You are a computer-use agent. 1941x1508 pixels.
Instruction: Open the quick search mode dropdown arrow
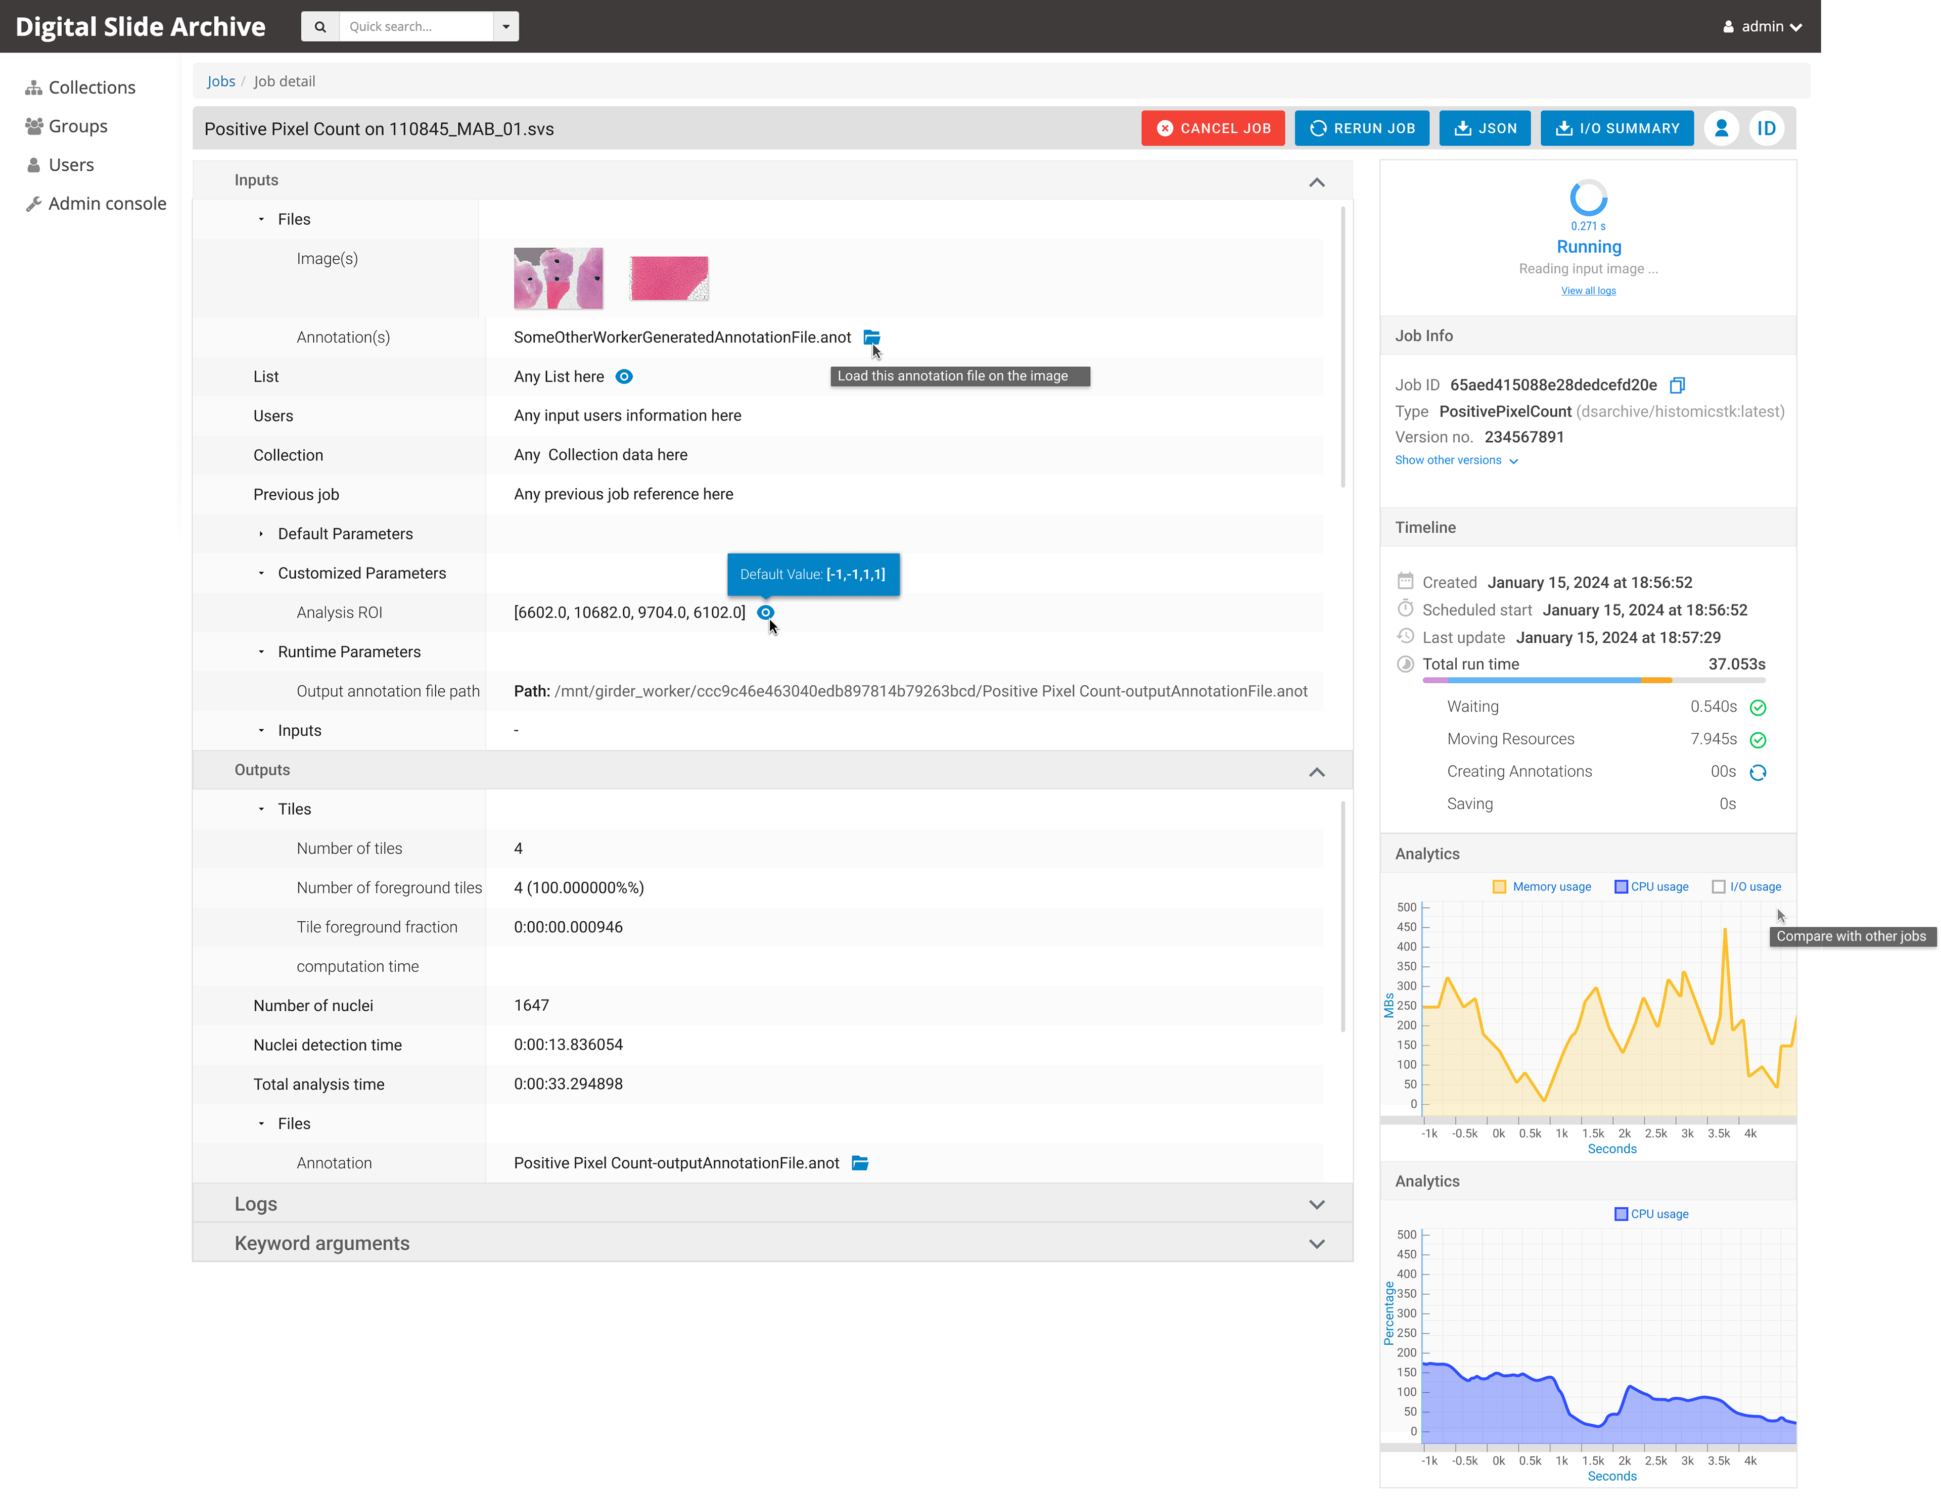click(x=505, y=27)
